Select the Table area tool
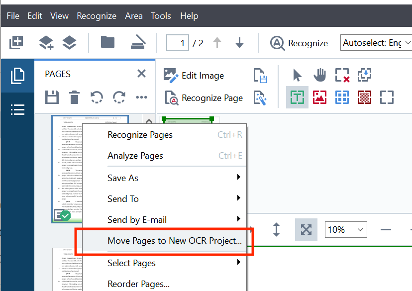Viewport: 412px width, 291px height. 343,97
